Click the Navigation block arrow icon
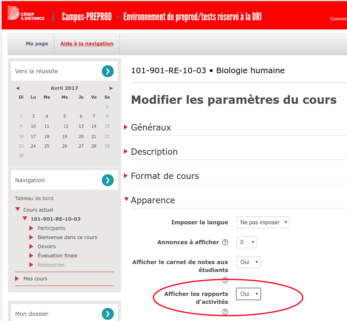 point(108,180)
